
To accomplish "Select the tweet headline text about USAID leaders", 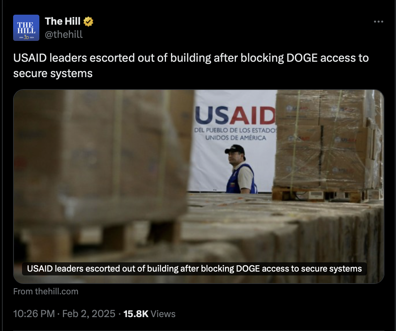I will [191, 66].
